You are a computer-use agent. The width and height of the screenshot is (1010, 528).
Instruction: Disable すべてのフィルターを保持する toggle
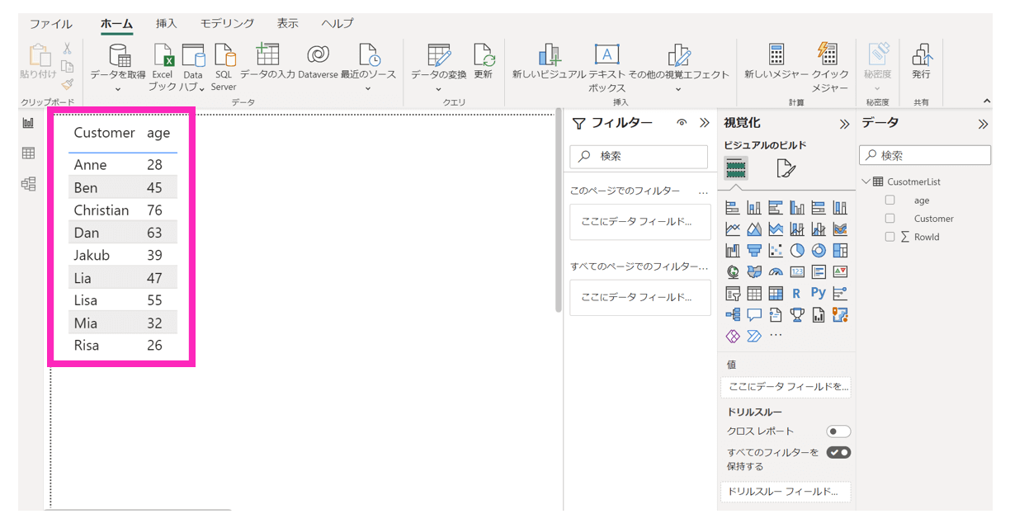click(838, 452)
